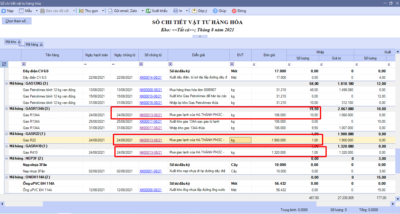Image resolution: width=400 pixels, height=214 pixels.
Task: Collapse the ONDH114A group
Action: tap(7, 177)
